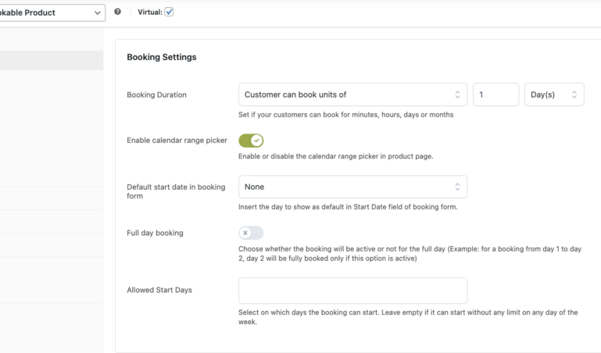Click the help question mark icon

click(x=117, y=12)
